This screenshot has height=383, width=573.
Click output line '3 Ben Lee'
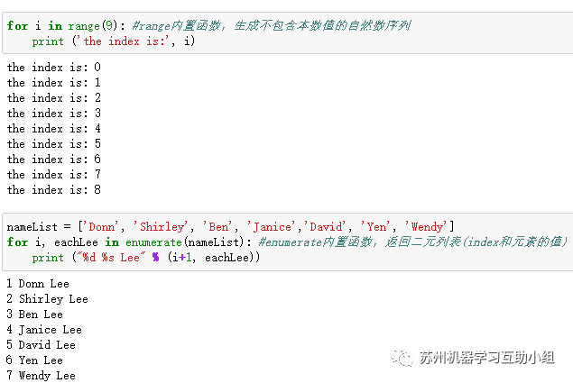pyautogui.click(x=34, y=315)
